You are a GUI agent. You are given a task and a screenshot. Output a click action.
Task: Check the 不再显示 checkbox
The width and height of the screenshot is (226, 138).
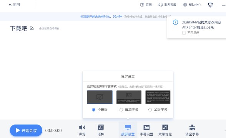click(184, 33)
